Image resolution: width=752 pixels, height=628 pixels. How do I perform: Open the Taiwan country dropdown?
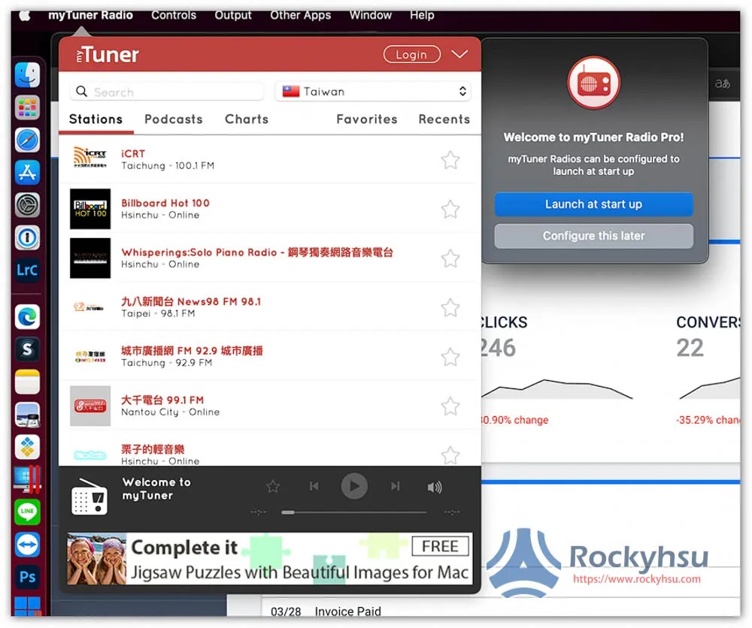373,92
